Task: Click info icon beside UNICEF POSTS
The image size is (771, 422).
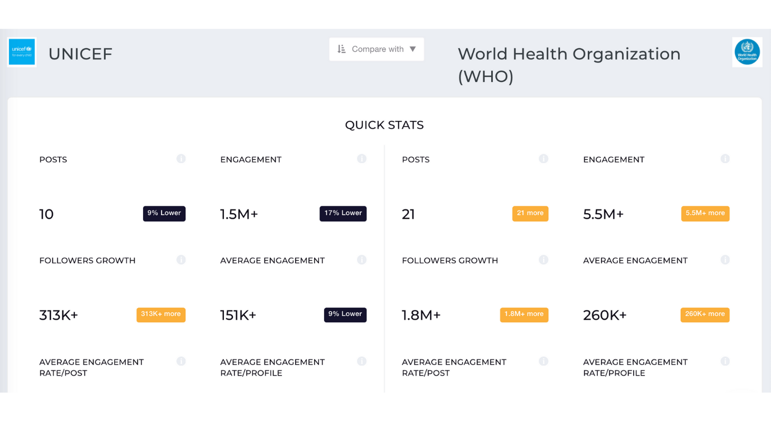Action: point(181,159)
